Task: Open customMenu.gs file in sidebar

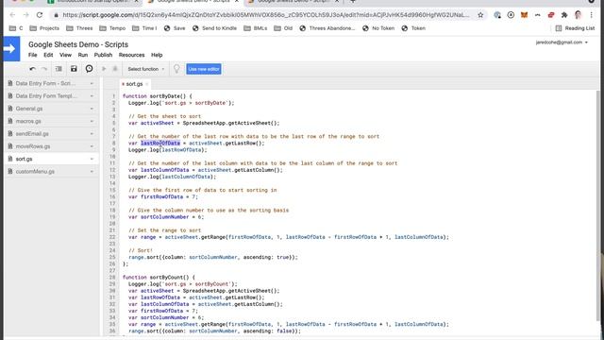Action: [x=35, y=172]
